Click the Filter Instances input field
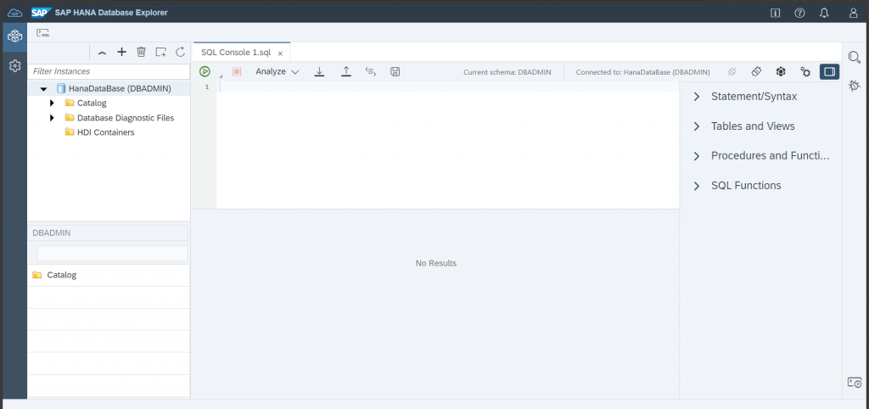This screenshot has width=869, height=409. [109, 71]
